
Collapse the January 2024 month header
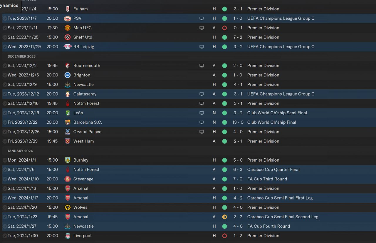click(x=20, y=151)
